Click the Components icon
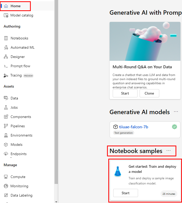Screen dimensions: 182x203 [6, 117]
